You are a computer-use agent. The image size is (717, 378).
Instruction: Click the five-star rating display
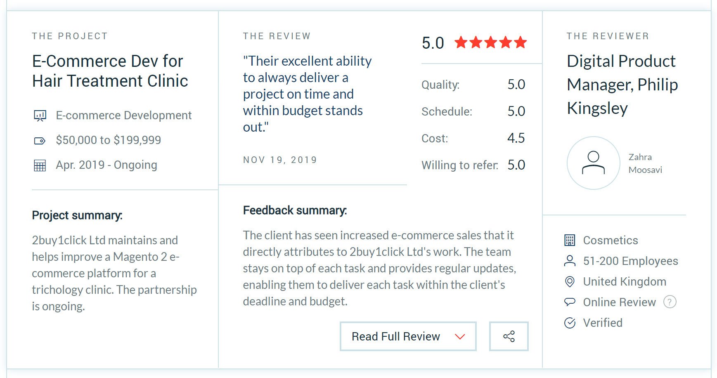(490, 43)
